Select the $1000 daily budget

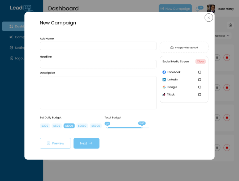pos(69,126)
